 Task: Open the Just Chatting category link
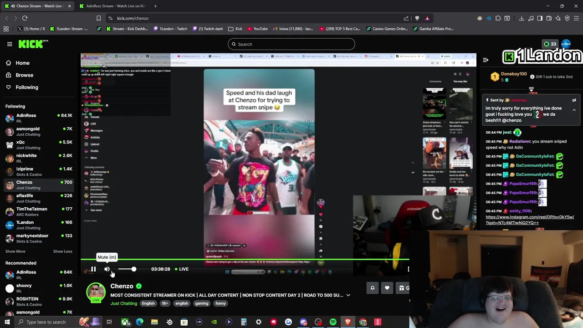pyautogui.click(x=123, y=303)
